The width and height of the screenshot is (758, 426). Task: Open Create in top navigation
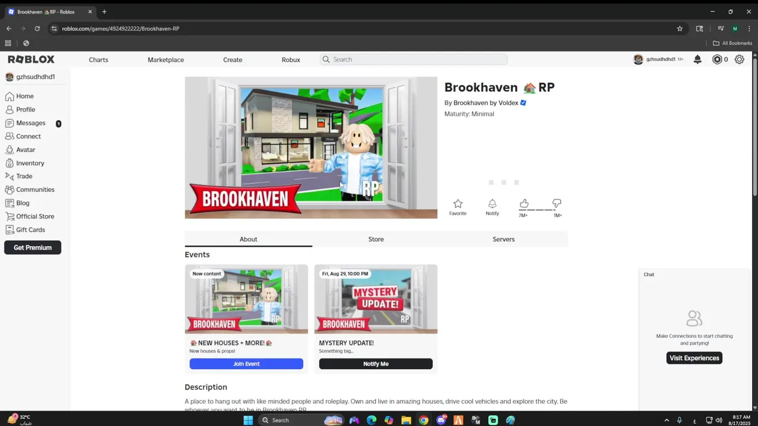pyautogui.click(x=233, y=60)
